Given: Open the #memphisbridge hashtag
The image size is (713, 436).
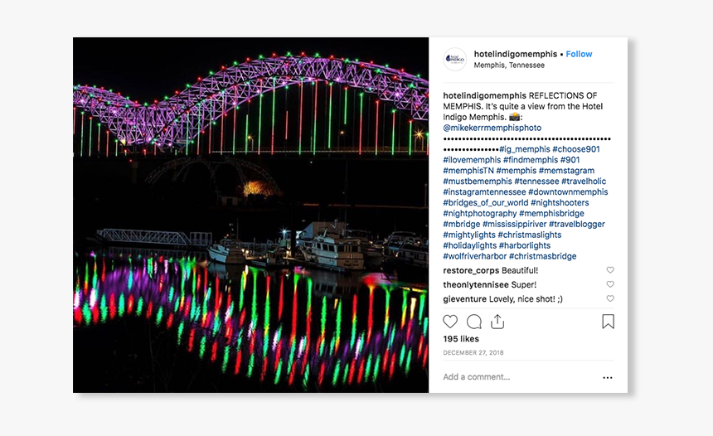Looking at the screenshot, I should pyautogui.click(x=551, y=213).
